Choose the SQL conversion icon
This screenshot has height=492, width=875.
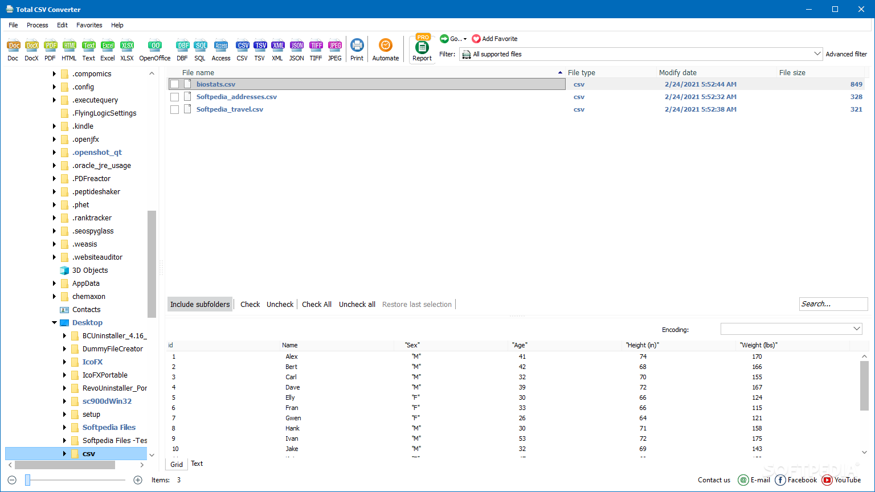(200, 50)
